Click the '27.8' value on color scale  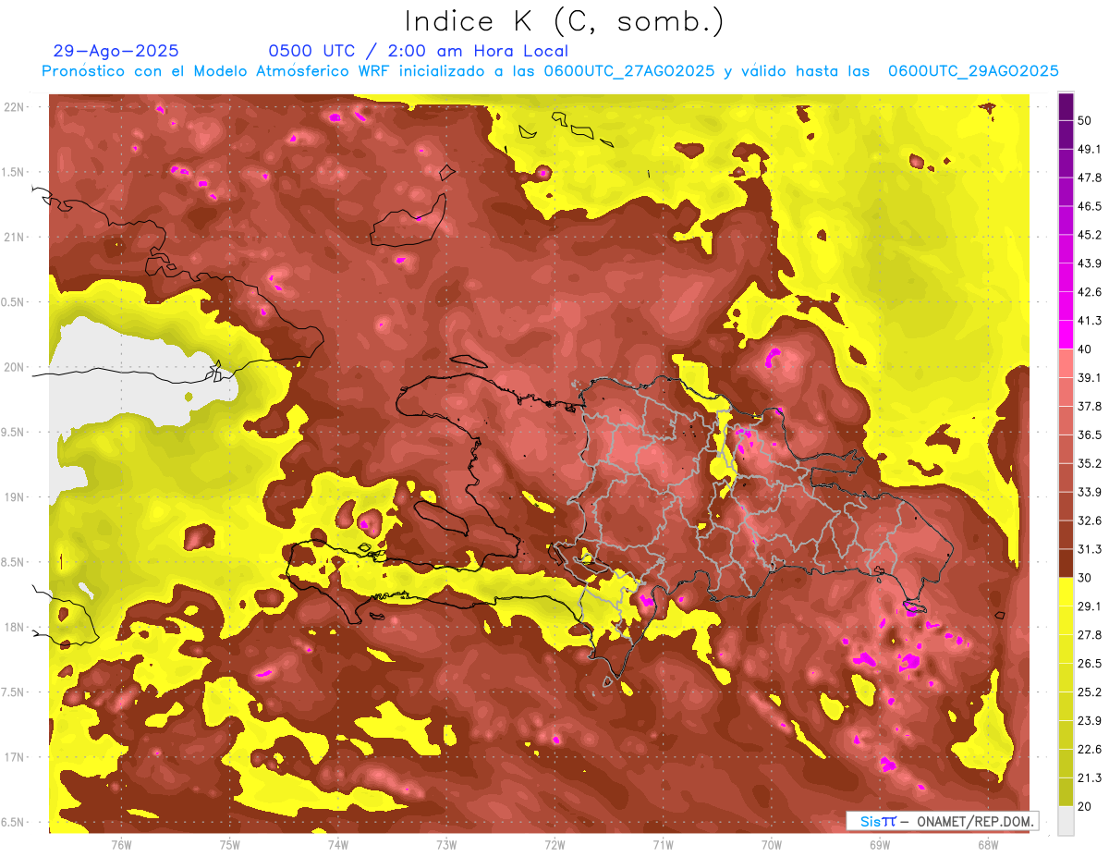1089,635
